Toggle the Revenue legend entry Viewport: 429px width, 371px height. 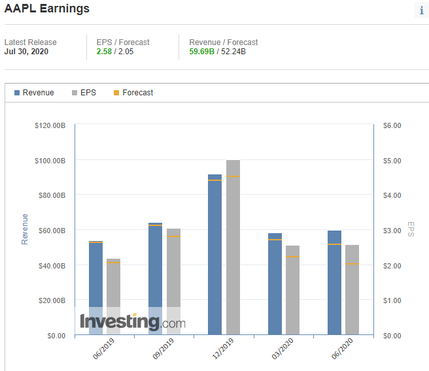[x=34, y=93]
